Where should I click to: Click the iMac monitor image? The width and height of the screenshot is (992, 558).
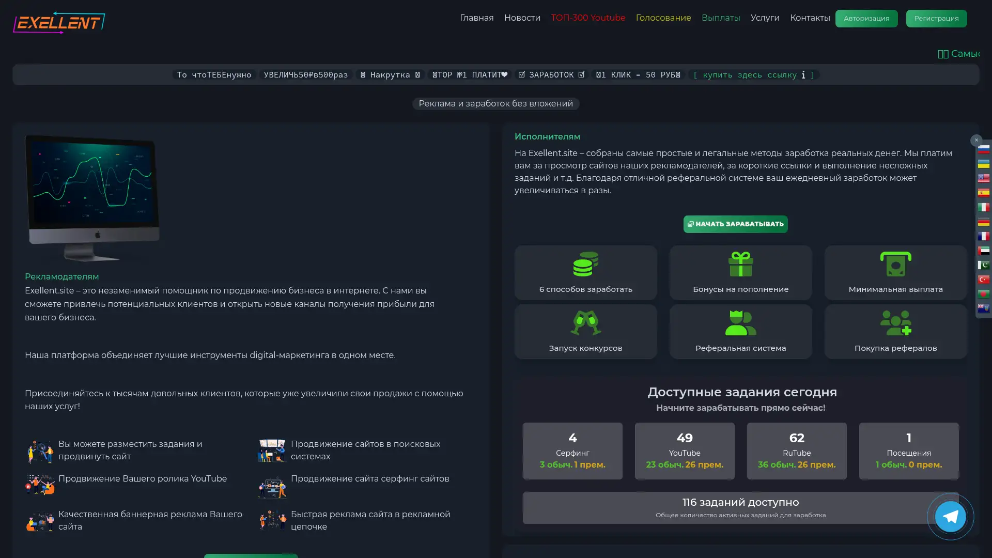pyautogui.click(x=92, y=198)
